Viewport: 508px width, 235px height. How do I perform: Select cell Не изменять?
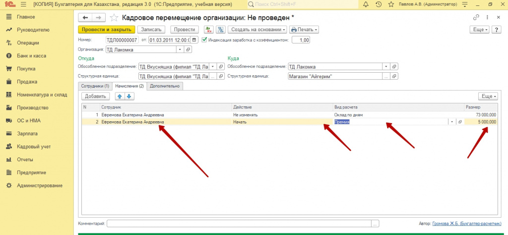point(282,115)
